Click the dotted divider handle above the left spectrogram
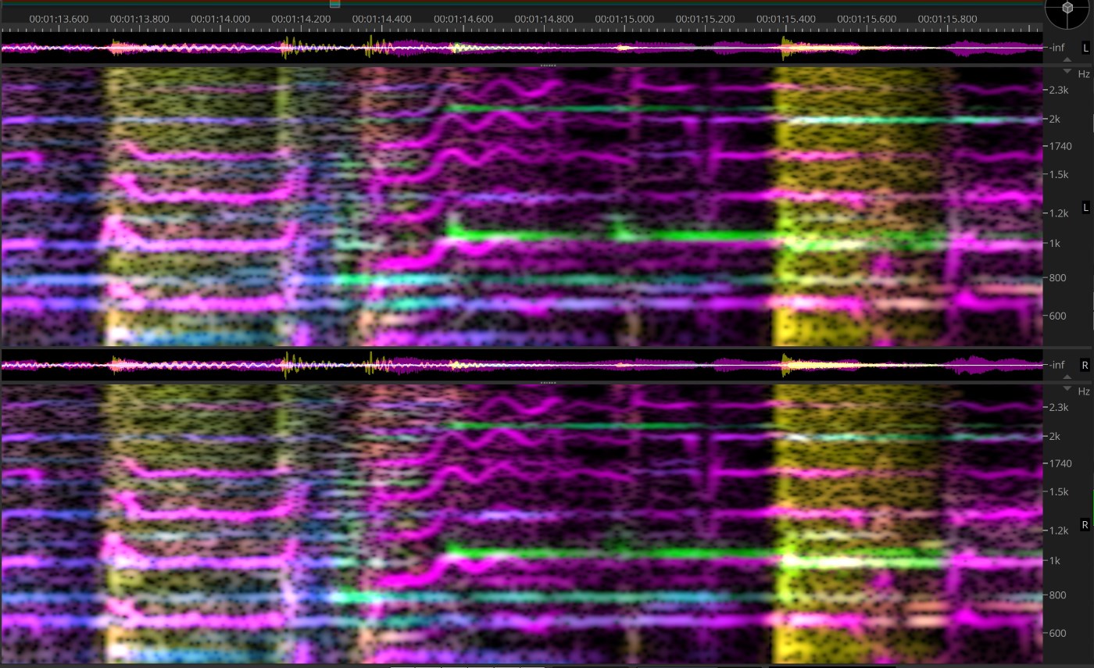 coord(547,66)
